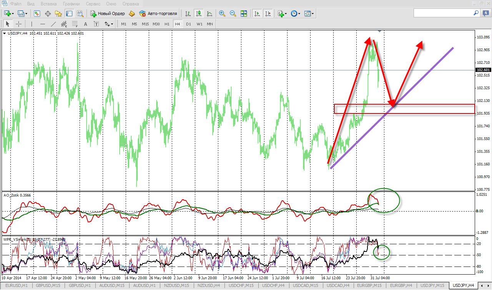Tile chart windows with the tile icon
The height and width of the screenshot is (290, 492).
point(244,13)
